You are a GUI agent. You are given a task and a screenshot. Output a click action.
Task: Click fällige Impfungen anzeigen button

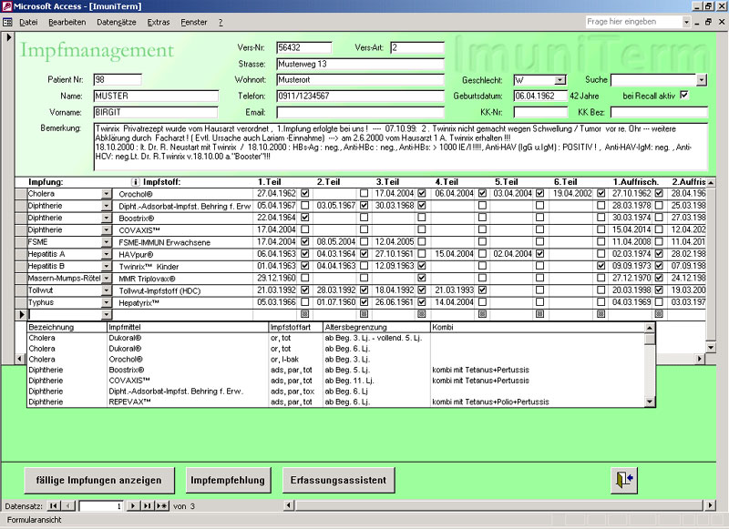pyautogui.click(x=99, y=480)
